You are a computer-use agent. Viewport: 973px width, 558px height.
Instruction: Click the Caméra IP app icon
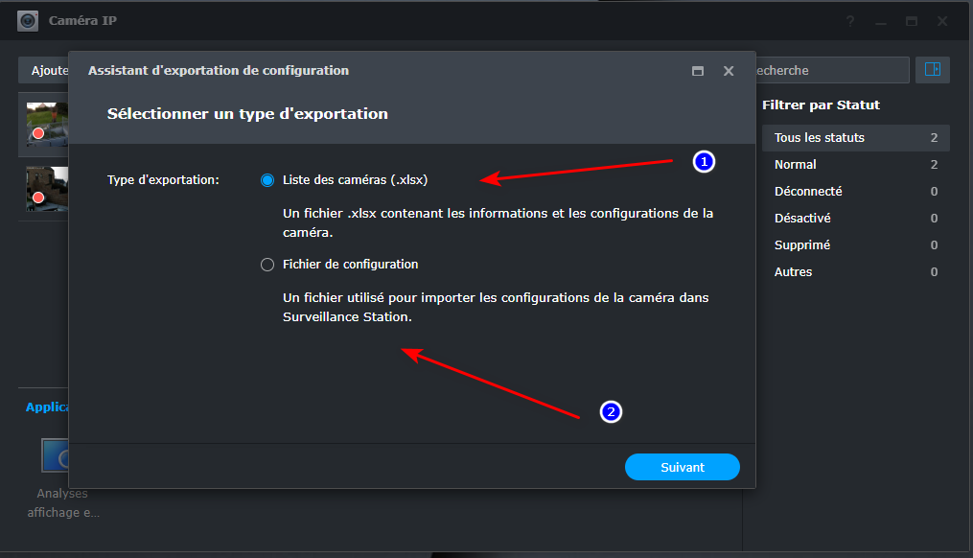28,21
